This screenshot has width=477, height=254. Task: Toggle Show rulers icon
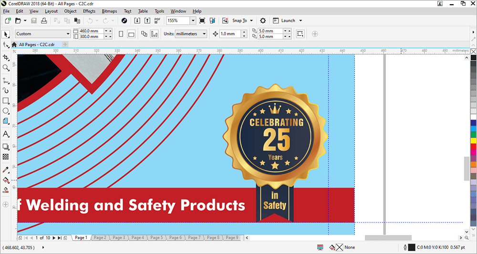[212, 20]
